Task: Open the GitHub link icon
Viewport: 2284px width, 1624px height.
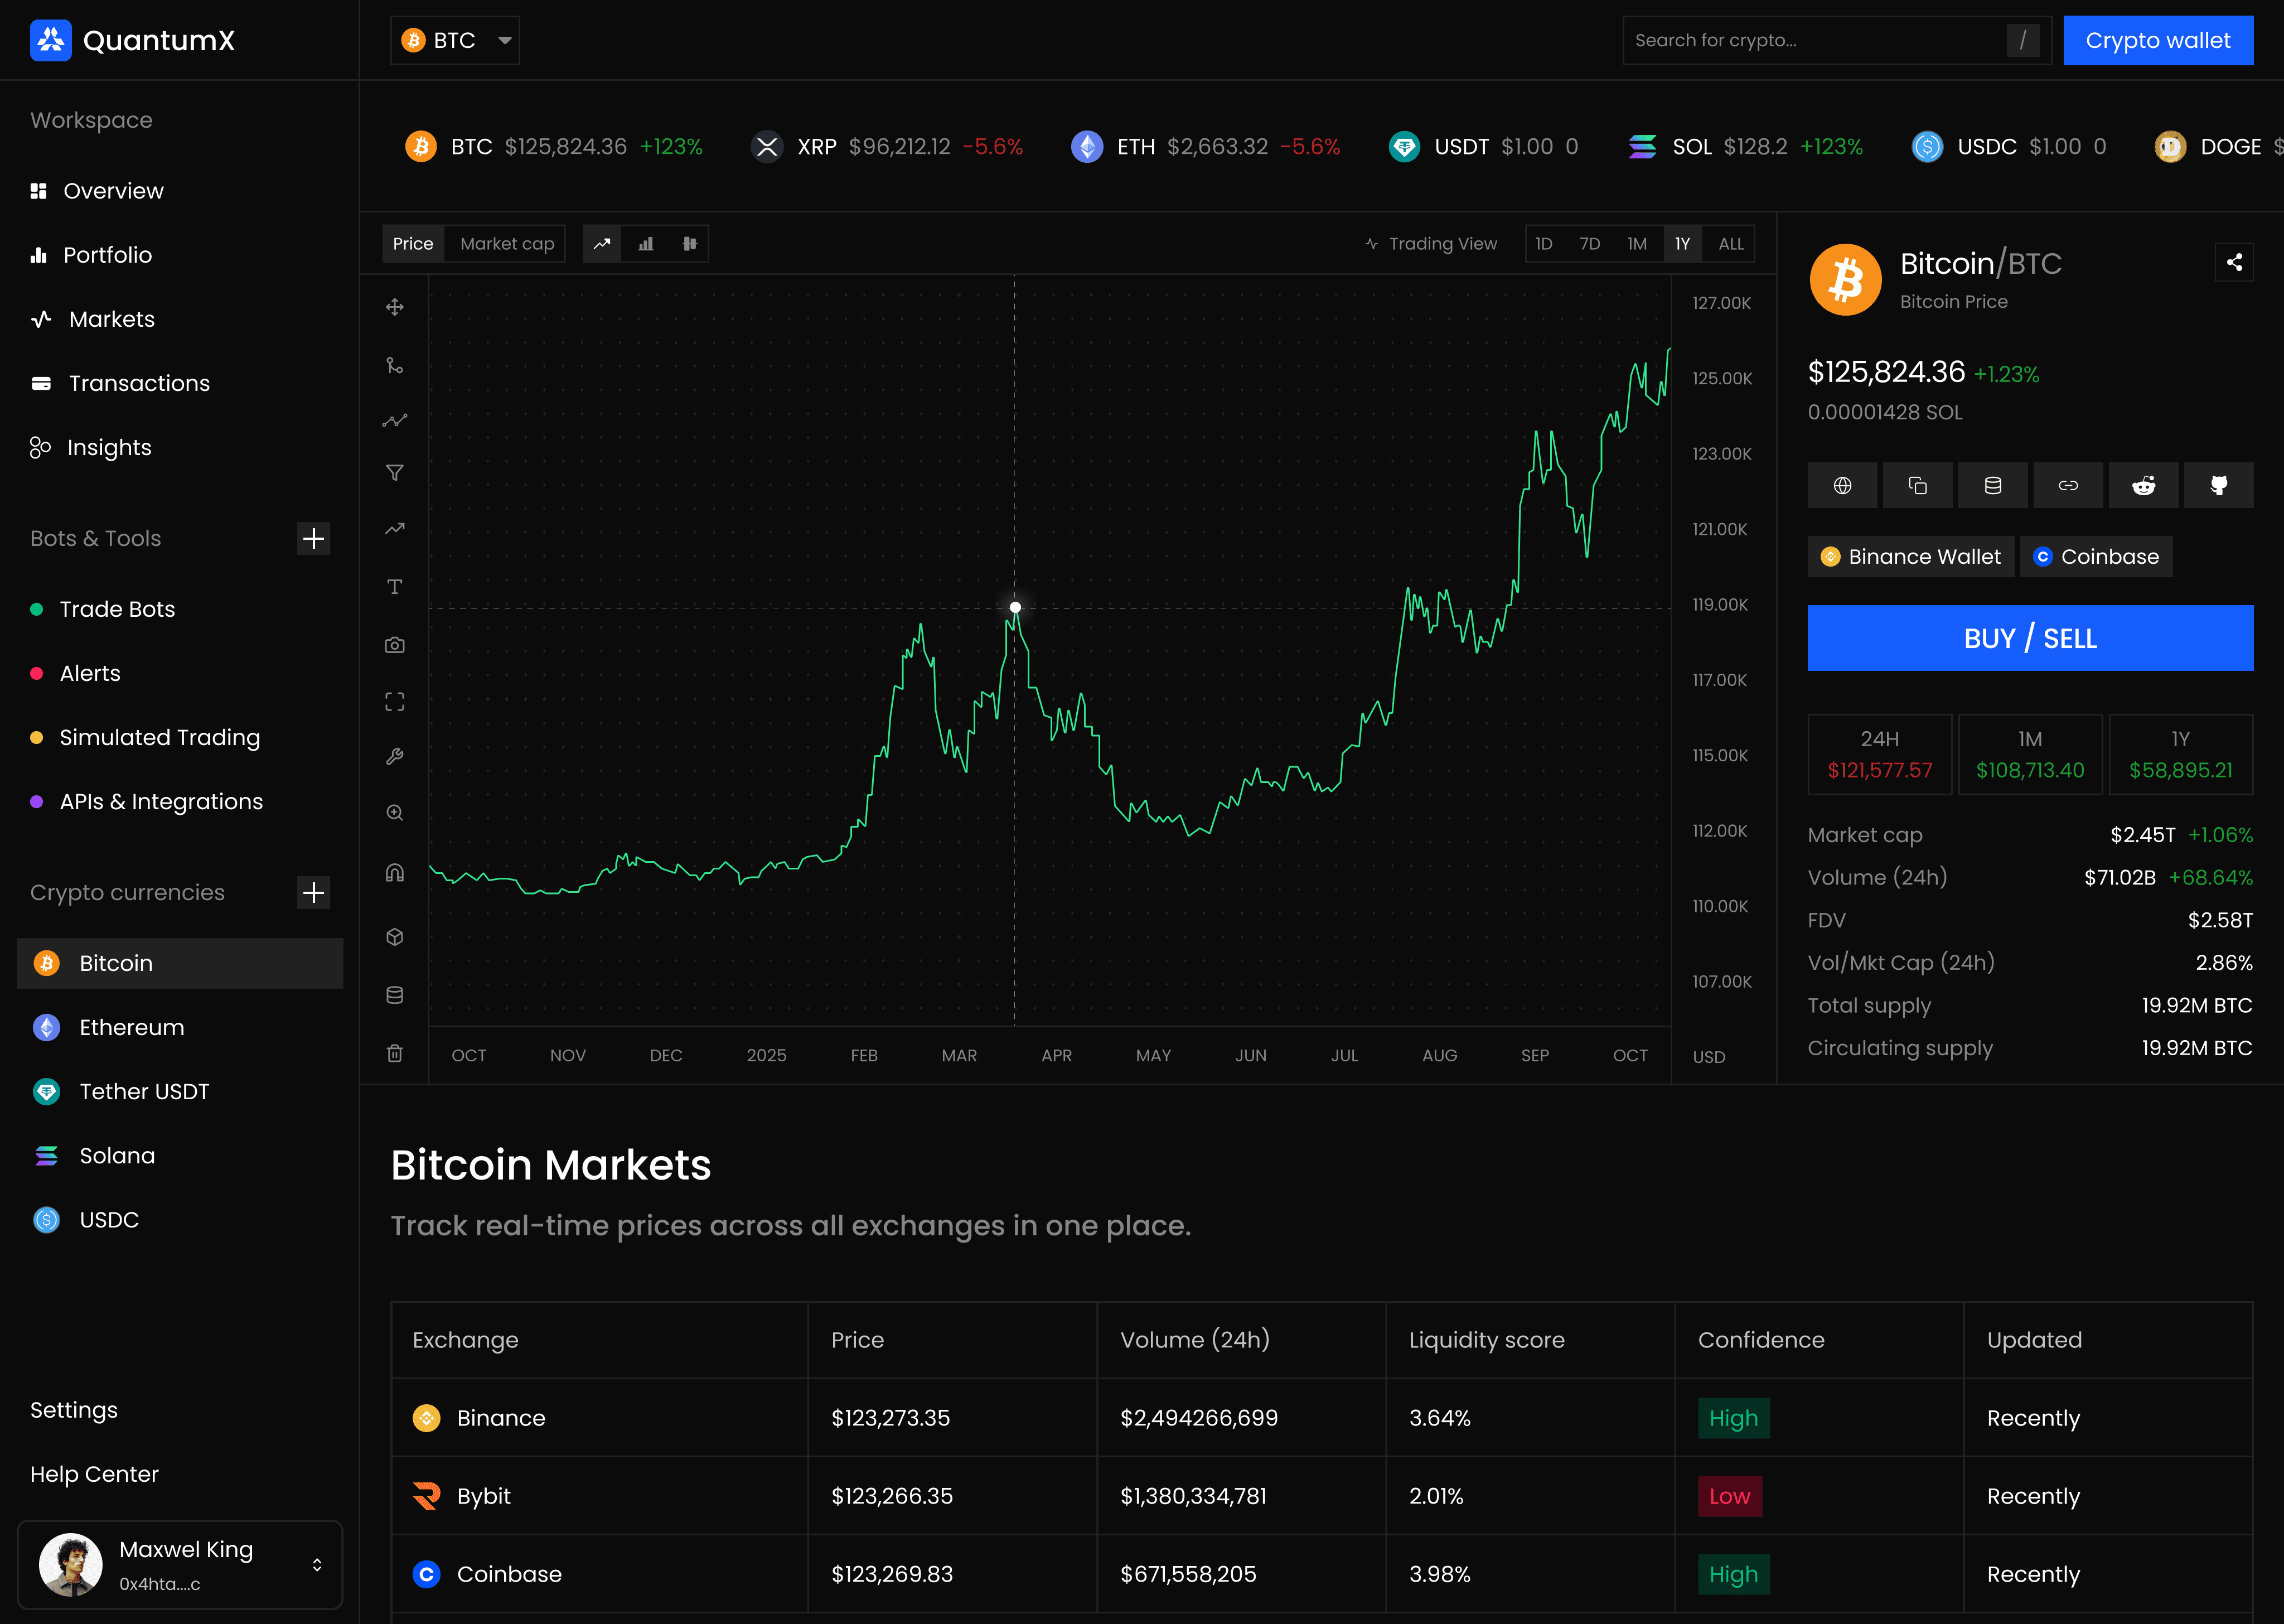Action: click(2218, 486)
